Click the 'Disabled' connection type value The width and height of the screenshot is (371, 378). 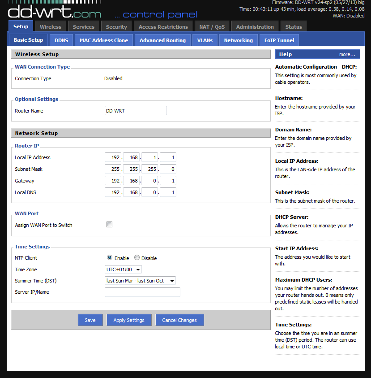click(x=113, y=78)
